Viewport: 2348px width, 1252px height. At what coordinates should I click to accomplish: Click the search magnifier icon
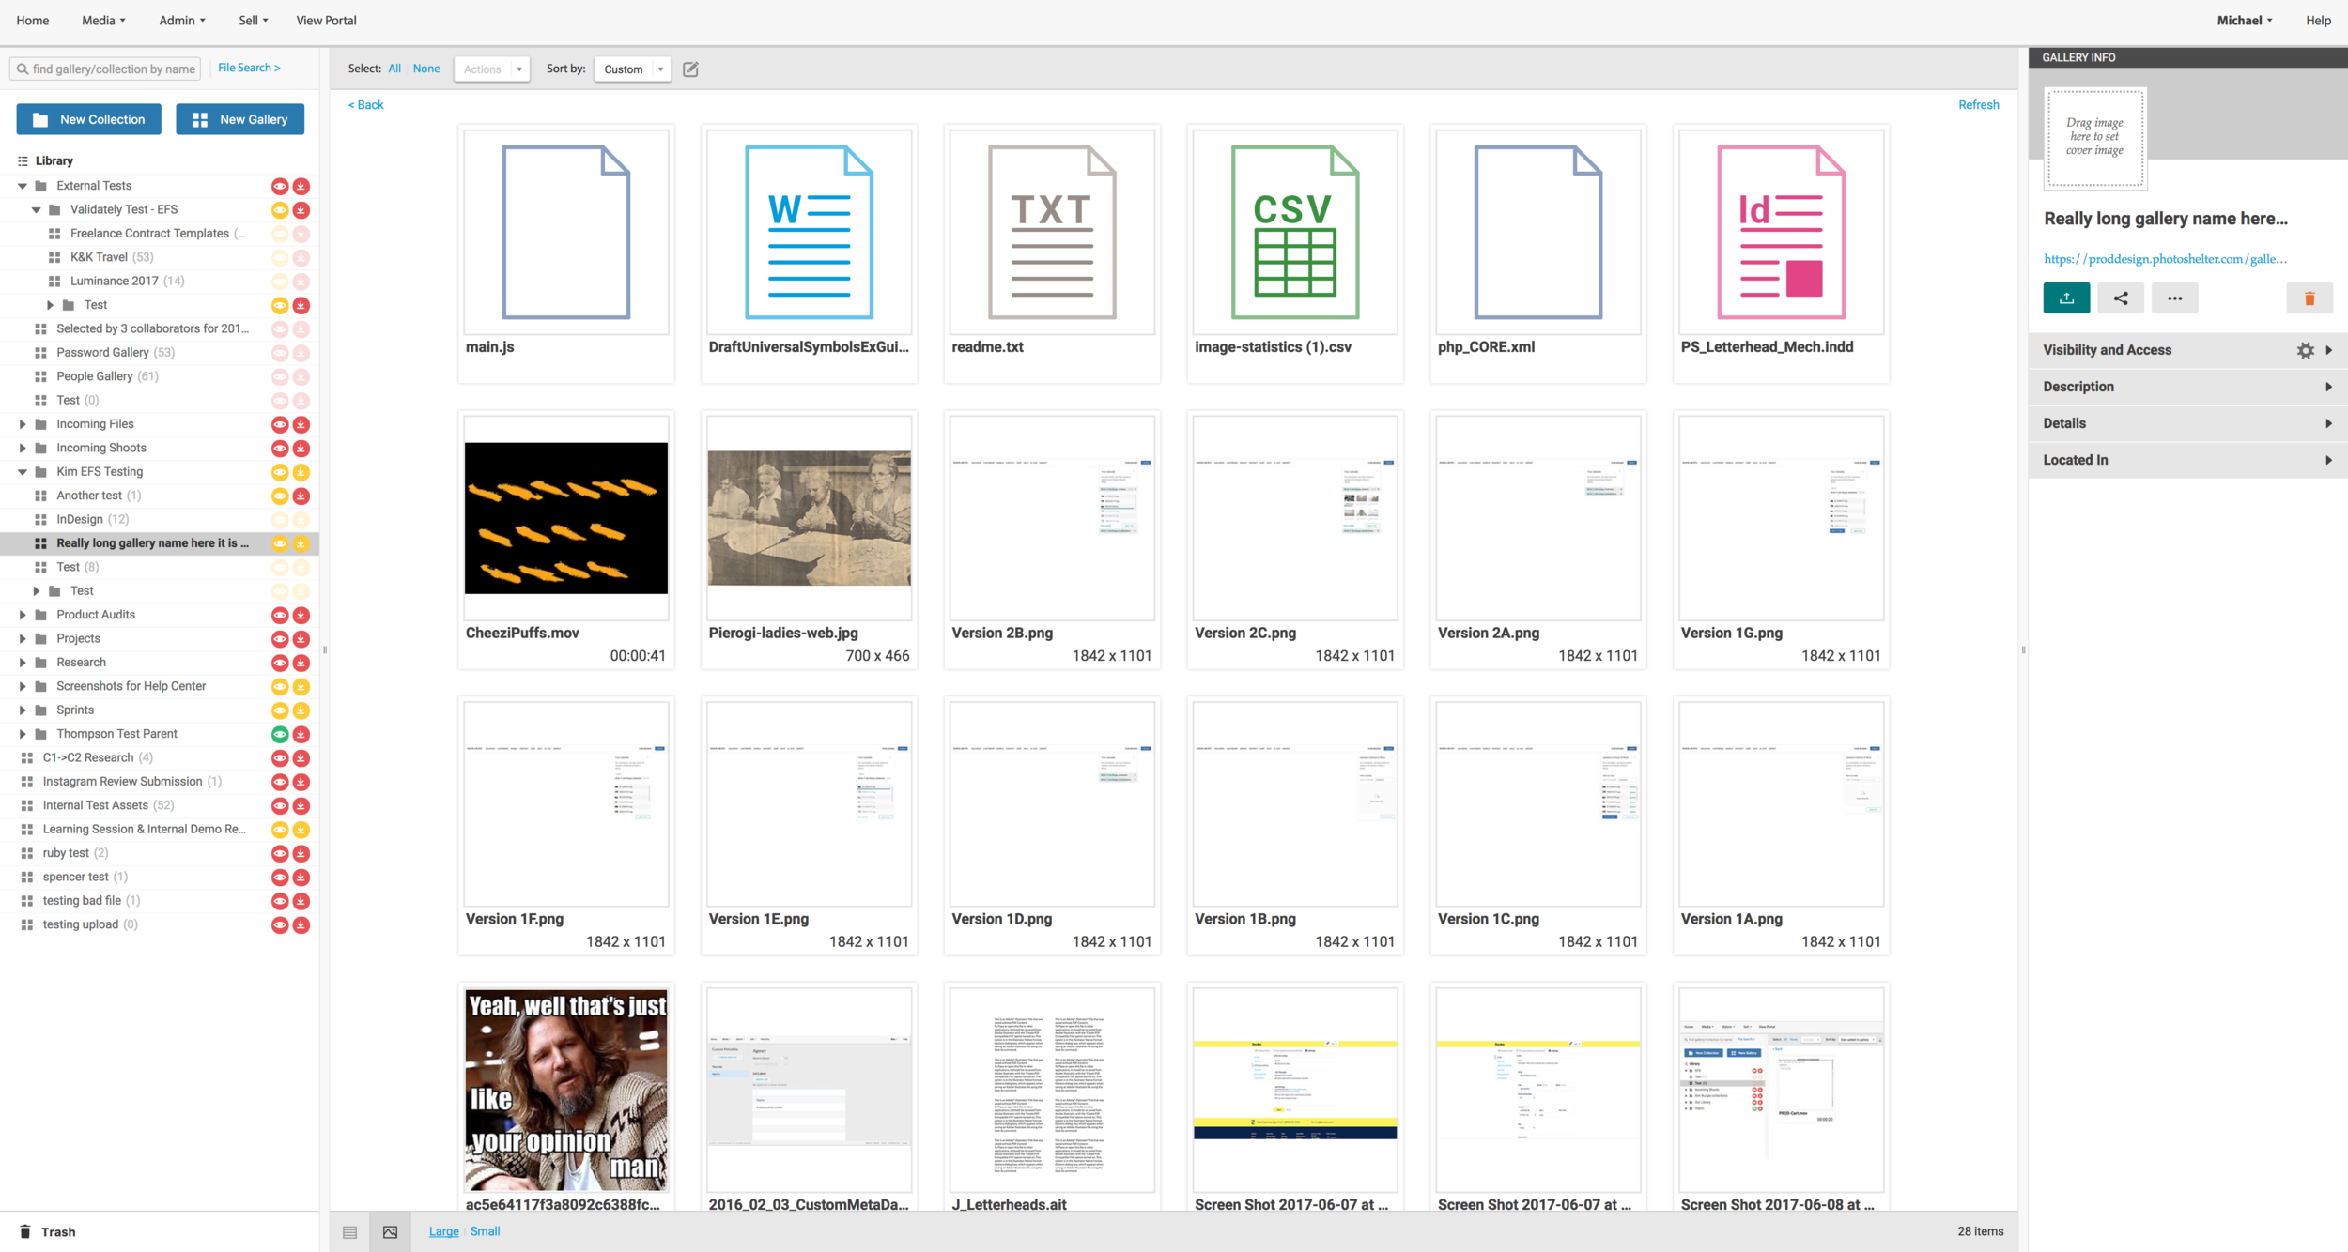tap(22, 69)
